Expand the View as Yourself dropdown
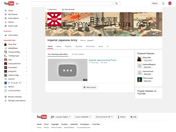Image resolution: width=176 pixels, height=132 pixels. coord(91,40)
